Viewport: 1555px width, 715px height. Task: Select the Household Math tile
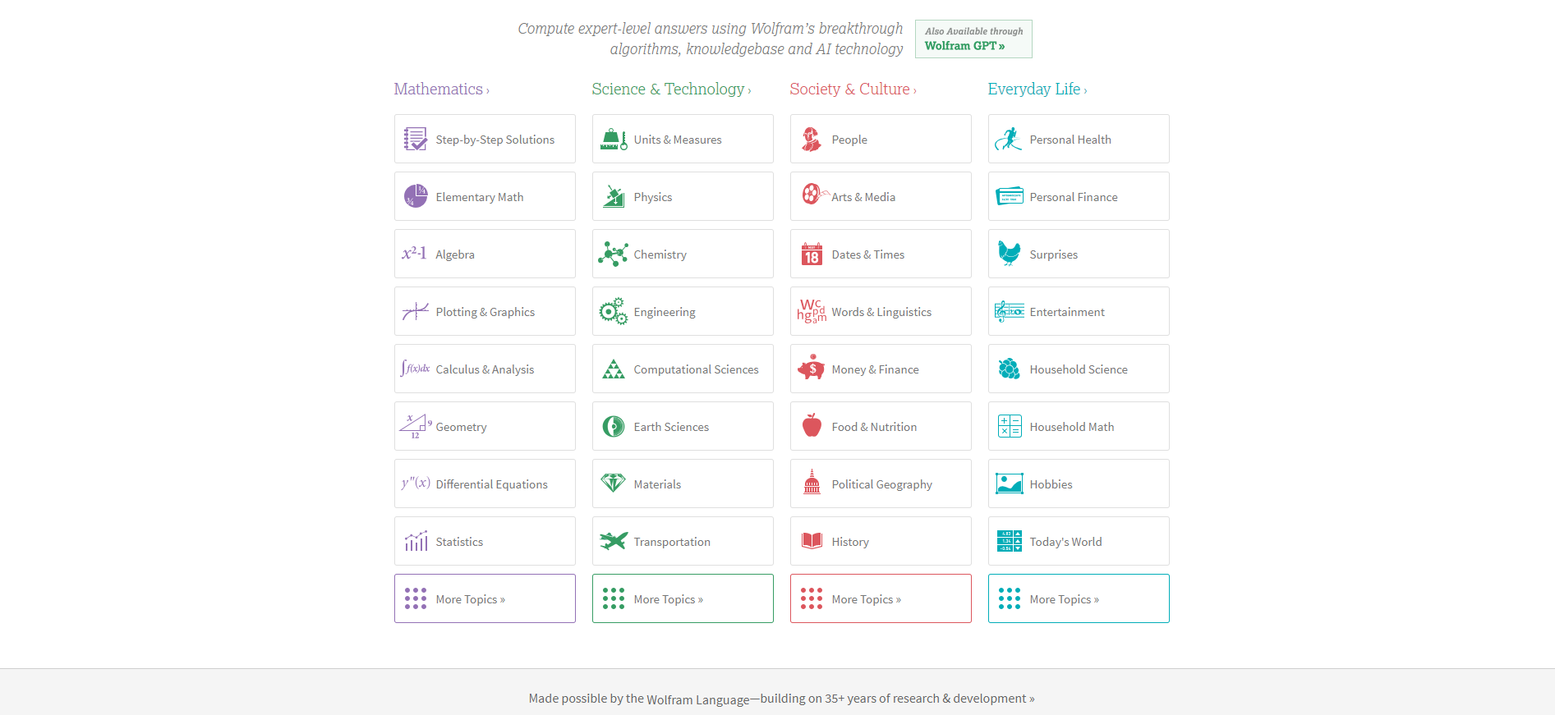pyautogui.click(x=1079, y=427)
